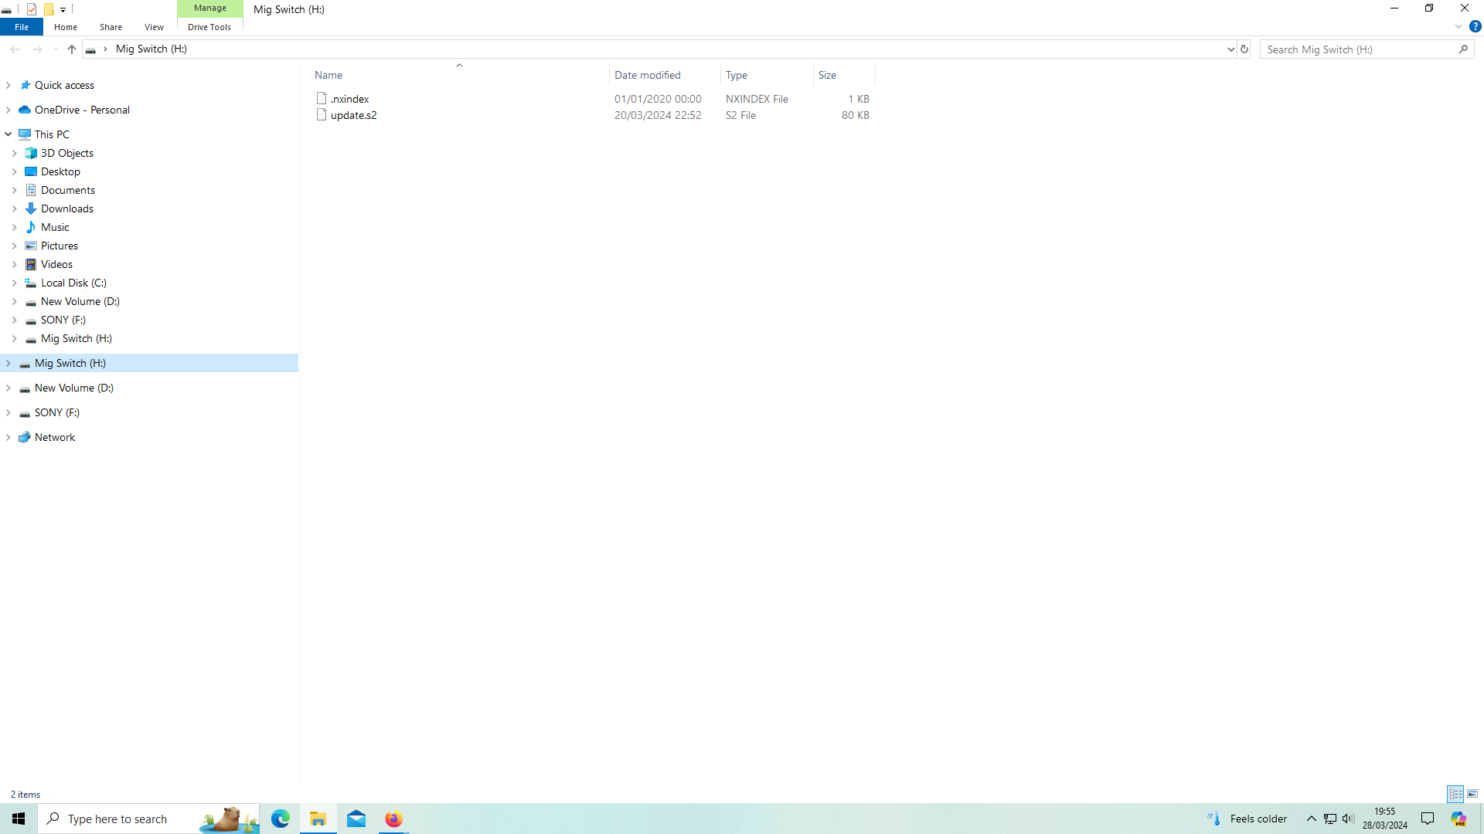This screenshot has height=834, width=1484.
Task: Click the Properties quick access toolbar icon
Action: (32, 9)
